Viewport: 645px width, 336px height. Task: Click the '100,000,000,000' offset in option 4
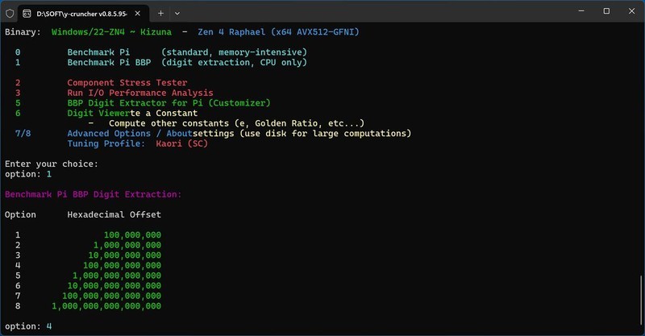(x=123, y=265)
